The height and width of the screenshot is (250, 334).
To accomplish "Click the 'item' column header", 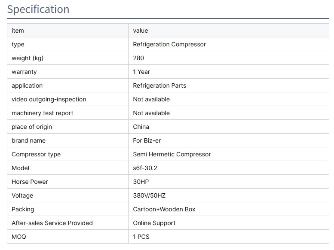I will point(18,30).
